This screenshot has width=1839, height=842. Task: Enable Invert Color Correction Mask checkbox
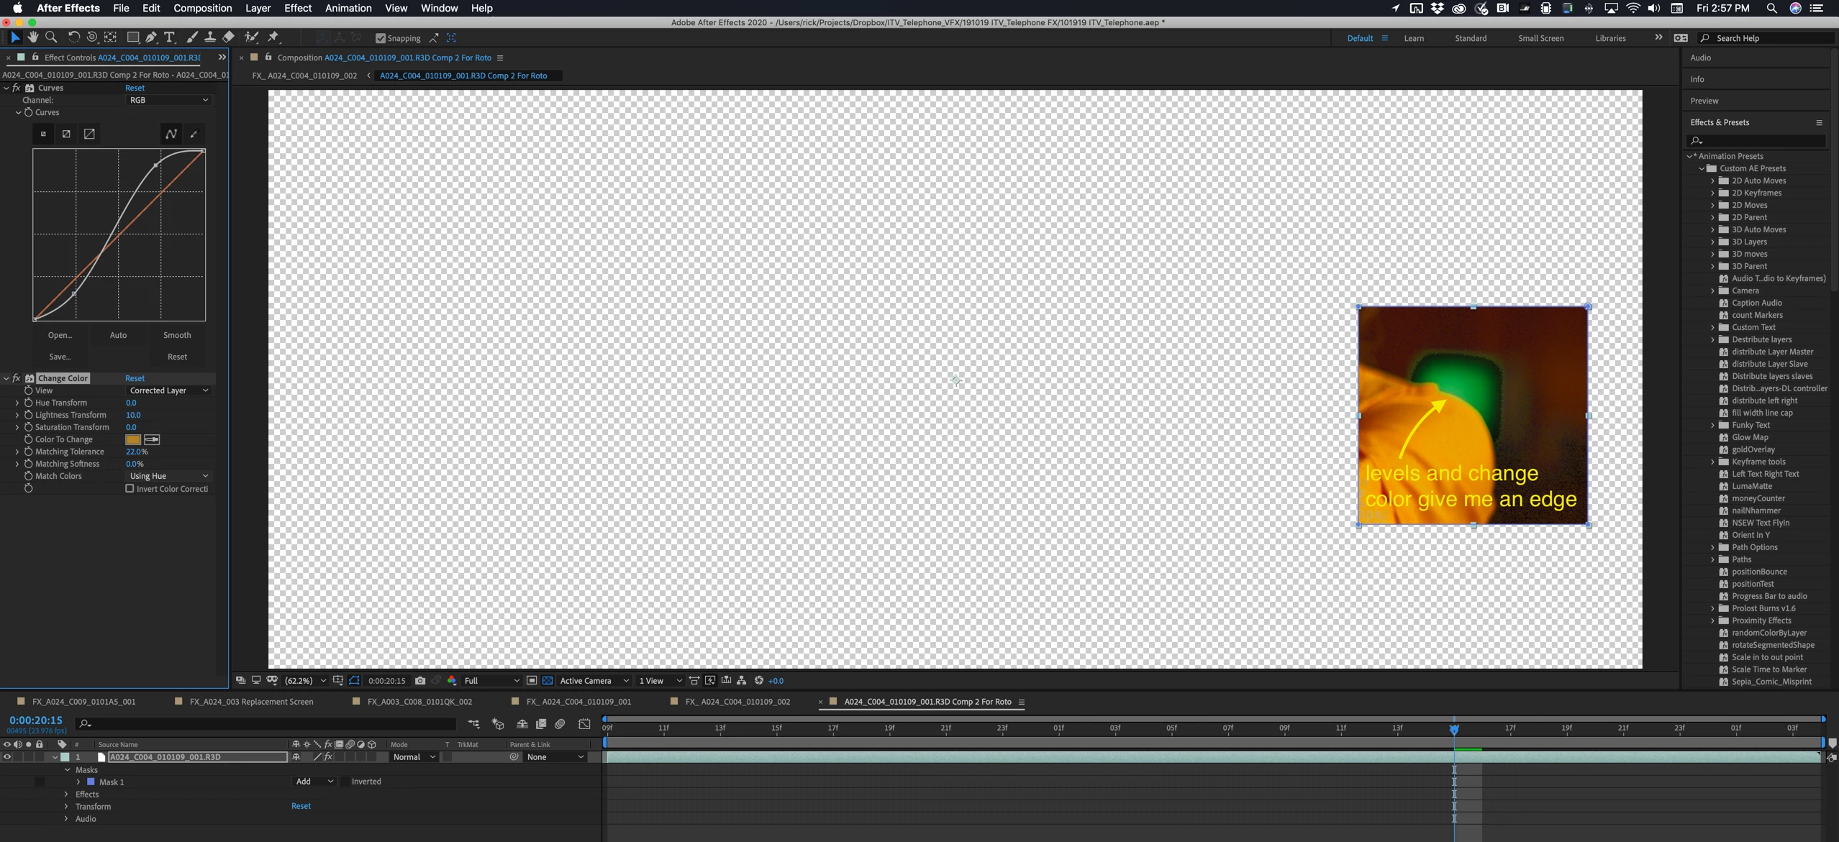(x=130, y=488)
